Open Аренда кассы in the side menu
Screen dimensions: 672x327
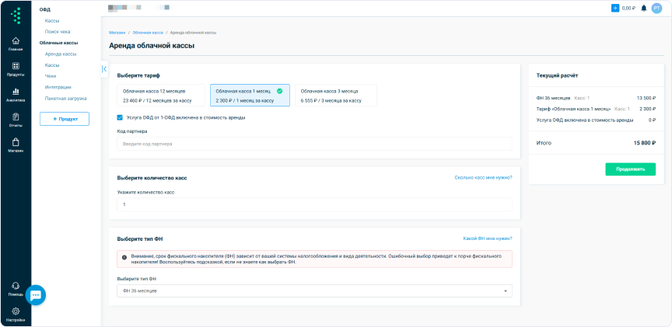(61, 54)
